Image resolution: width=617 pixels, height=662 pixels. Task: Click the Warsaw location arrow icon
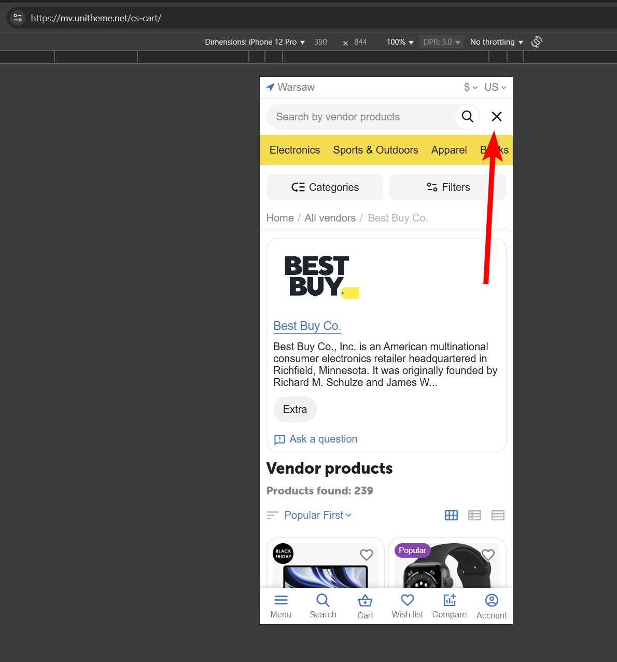click(x=270, y=87)
